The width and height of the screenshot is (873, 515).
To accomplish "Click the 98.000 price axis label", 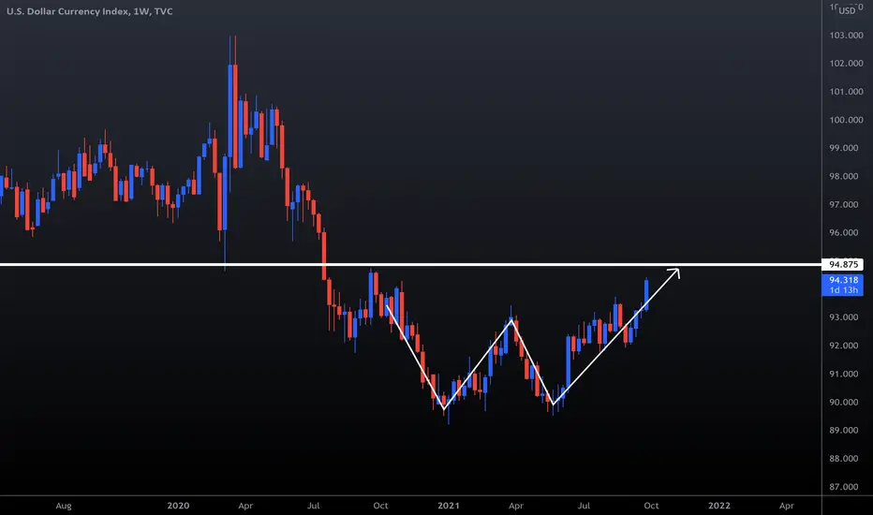I will pyautogui.click(x=843, y=176).
